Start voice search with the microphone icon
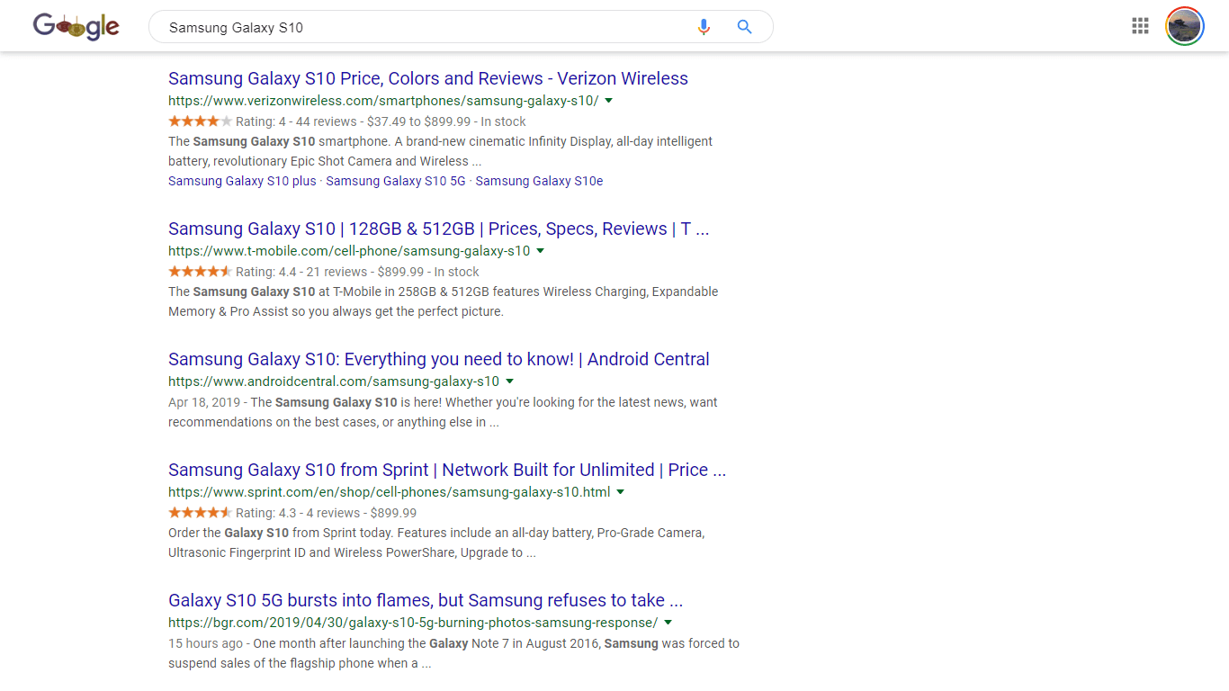 [x=704, y=27]
